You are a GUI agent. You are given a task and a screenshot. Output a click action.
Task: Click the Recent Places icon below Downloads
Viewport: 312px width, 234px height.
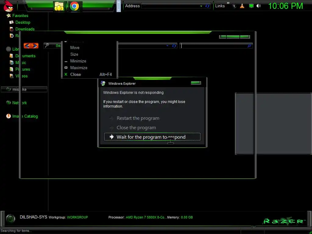pyautogui.click(x=12, y=36)
